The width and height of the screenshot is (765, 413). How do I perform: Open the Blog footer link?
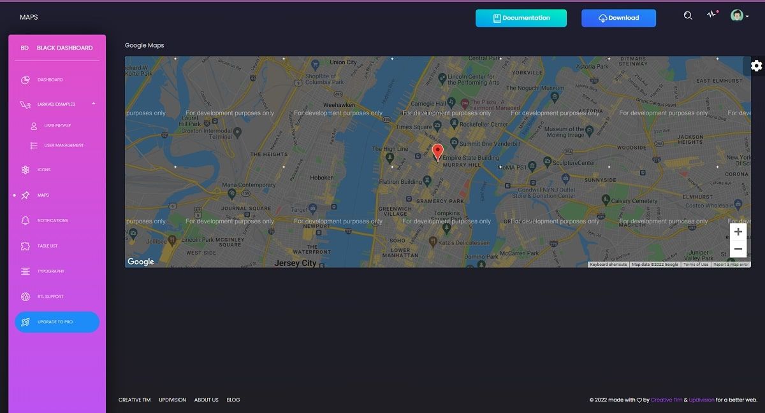(x=233, y=400)
